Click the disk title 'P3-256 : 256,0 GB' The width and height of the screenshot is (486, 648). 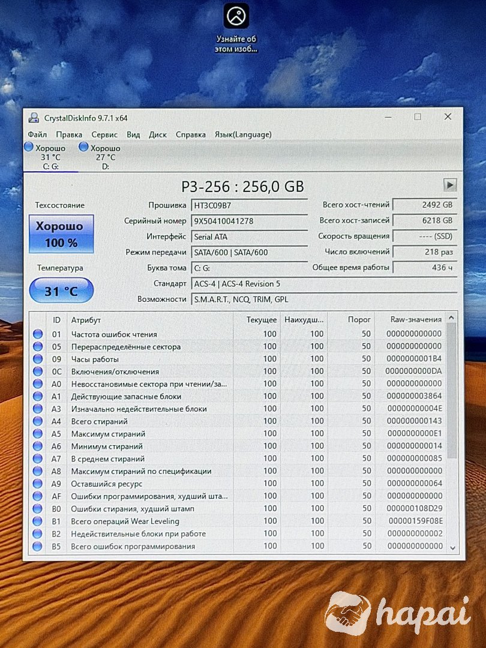pyautogui.click(x=242, y=187)
